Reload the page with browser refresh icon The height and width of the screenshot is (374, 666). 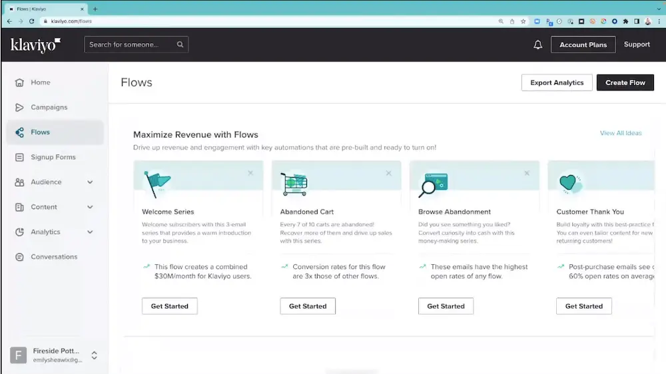31,21
